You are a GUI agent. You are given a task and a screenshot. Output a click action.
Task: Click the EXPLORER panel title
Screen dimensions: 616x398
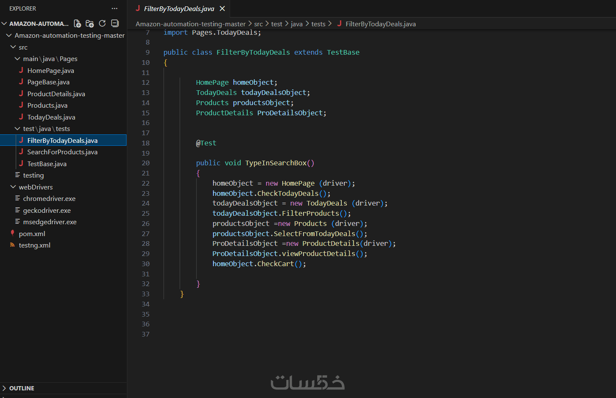tap(23, 8)
